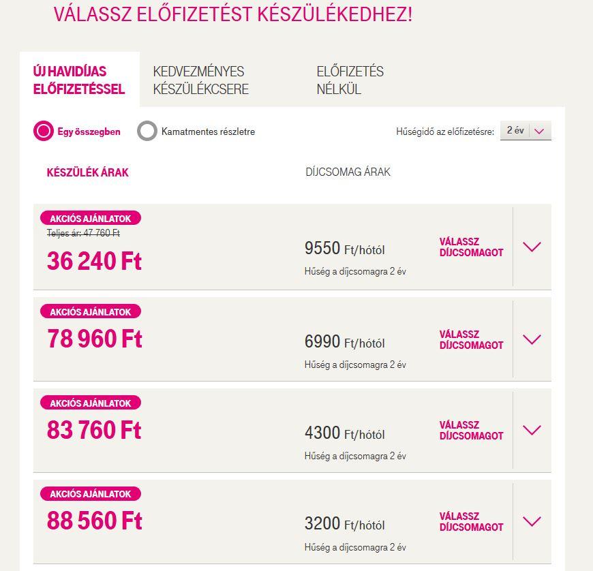The height and width of the screenshot is (571, 593).
Task: Open the Új havidíjas előfizetéssel tab
Action: 79,80
